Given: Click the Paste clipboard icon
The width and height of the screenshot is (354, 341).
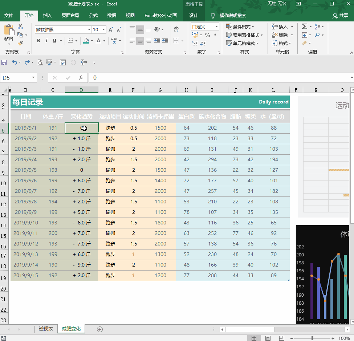Looking at the screenshot, I should pyautogui.click(x=9, y=30).
